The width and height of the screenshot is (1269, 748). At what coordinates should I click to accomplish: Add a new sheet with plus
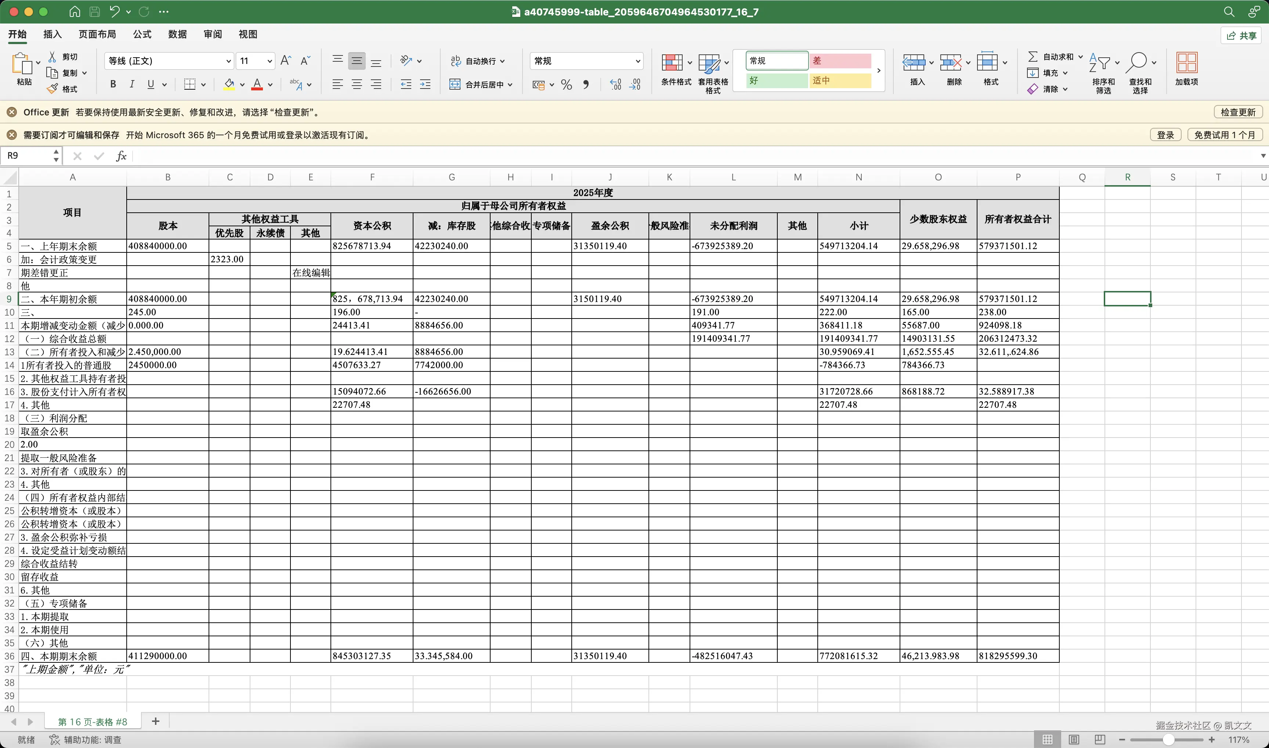click(x=156, y=721)
